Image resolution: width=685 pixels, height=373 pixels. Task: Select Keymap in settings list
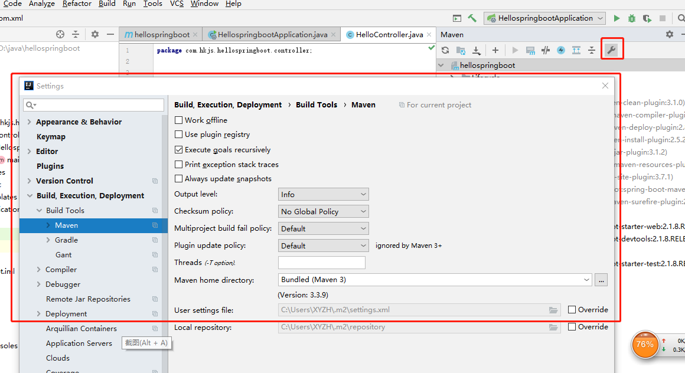tap(51, 137)
